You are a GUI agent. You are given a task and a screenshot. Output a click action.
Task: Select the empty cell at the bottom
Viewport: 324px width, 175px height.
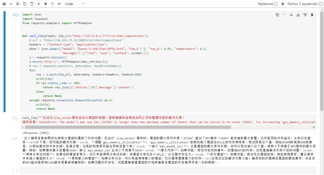coord(168,170)
